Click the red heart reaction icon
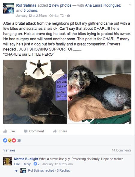Screen dimensions: 135x177 coord(14,140)
